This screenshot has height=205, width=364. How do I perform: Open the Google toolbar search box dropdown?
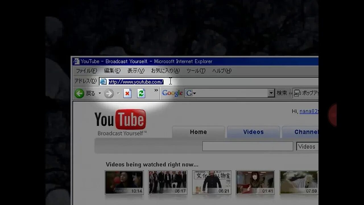[271, 93]
